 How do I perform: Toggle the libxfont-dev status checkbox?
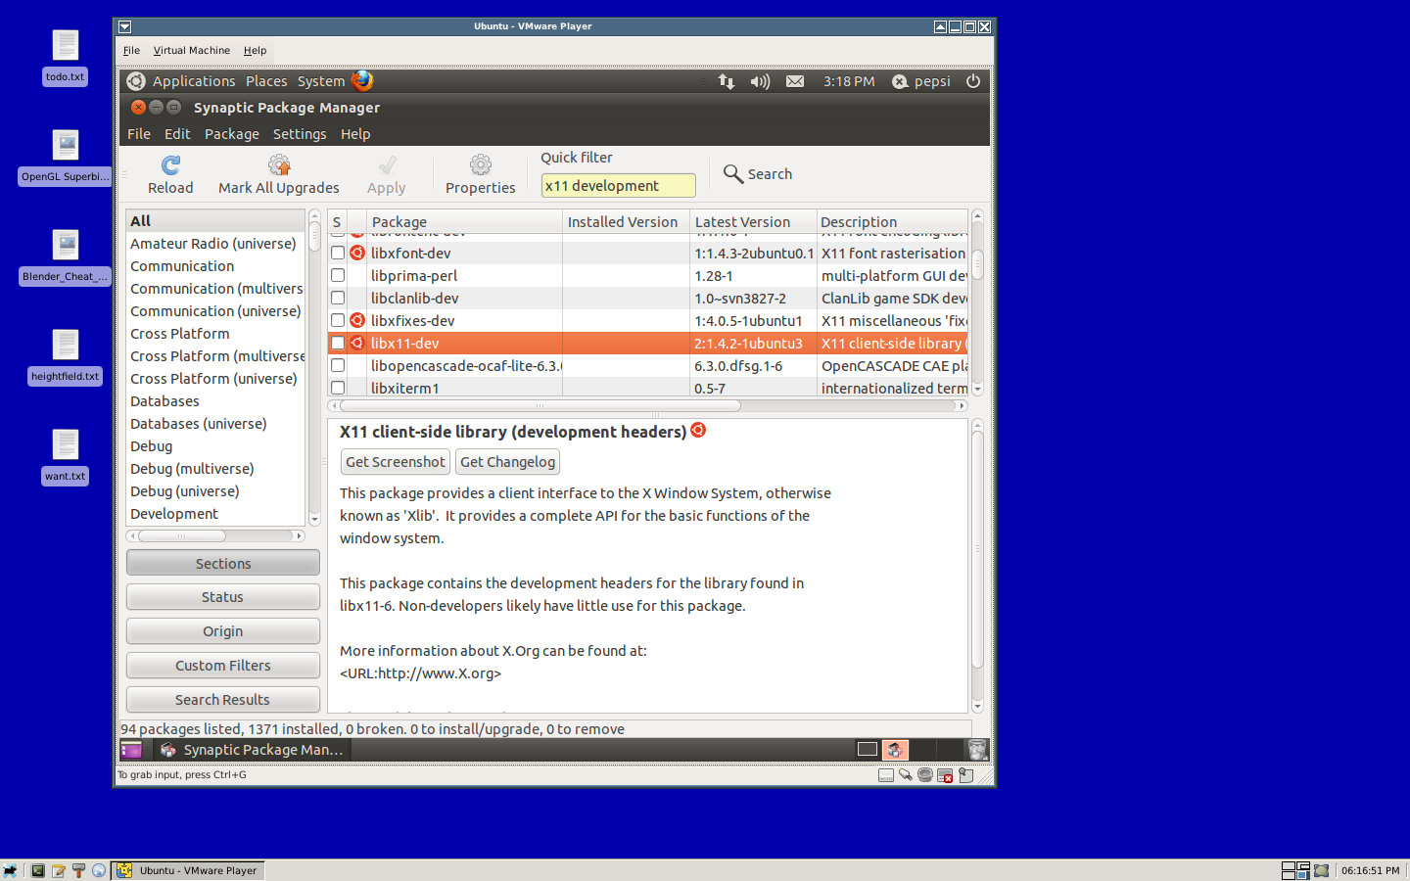(x=338, y=253)
